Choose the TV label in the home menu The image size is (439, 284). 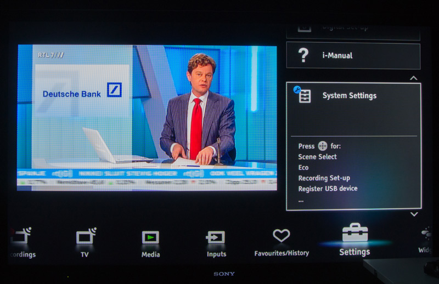coord(85,254)
